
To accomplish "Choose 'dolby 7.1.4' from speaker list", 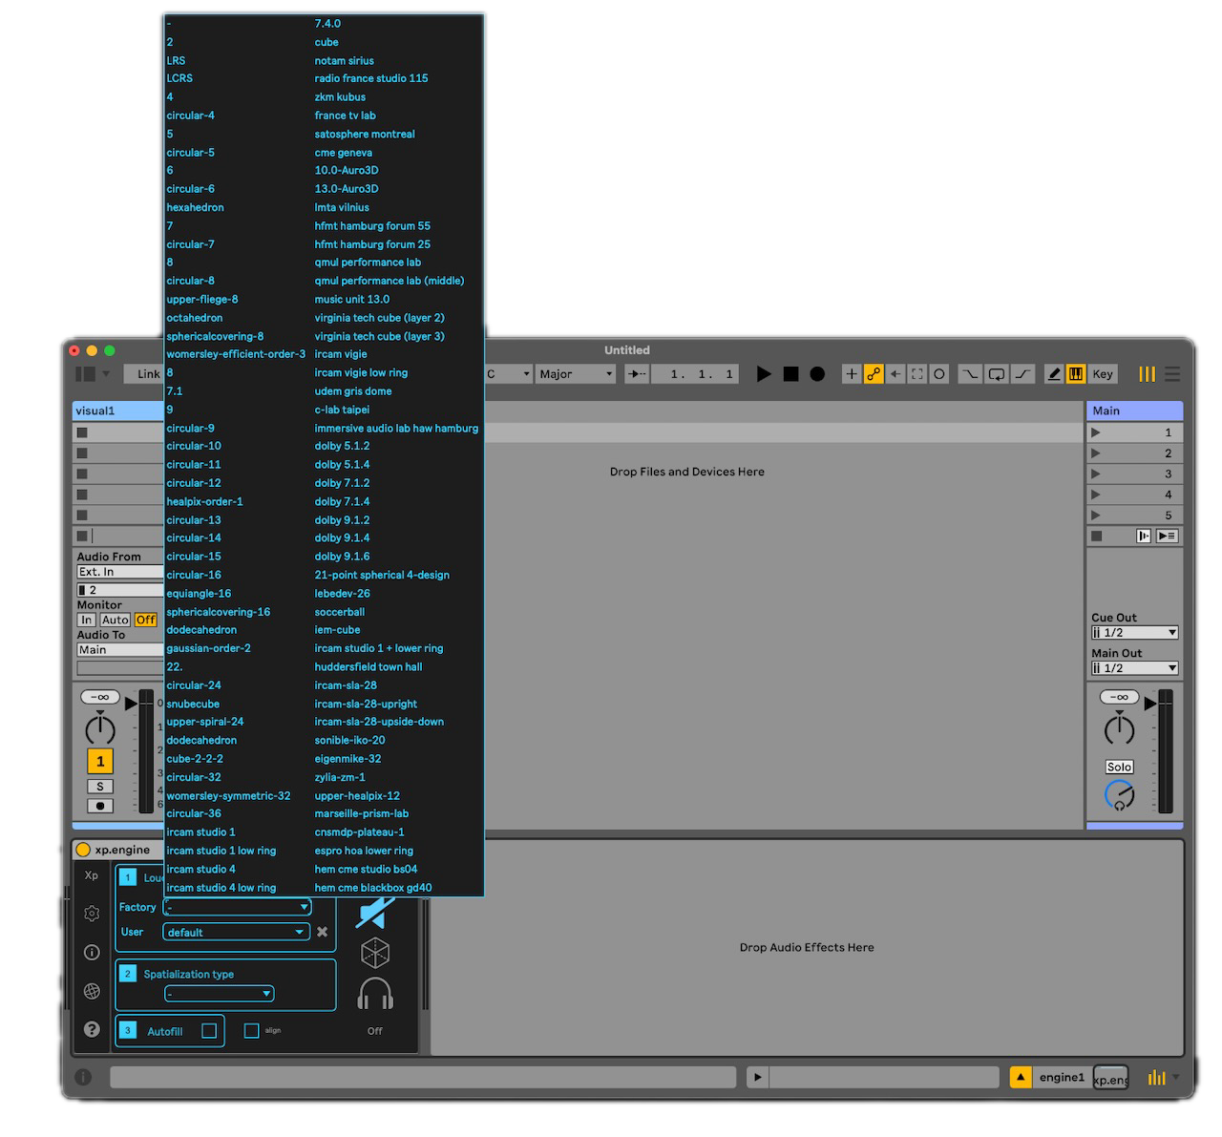I will tap(342, 501).
